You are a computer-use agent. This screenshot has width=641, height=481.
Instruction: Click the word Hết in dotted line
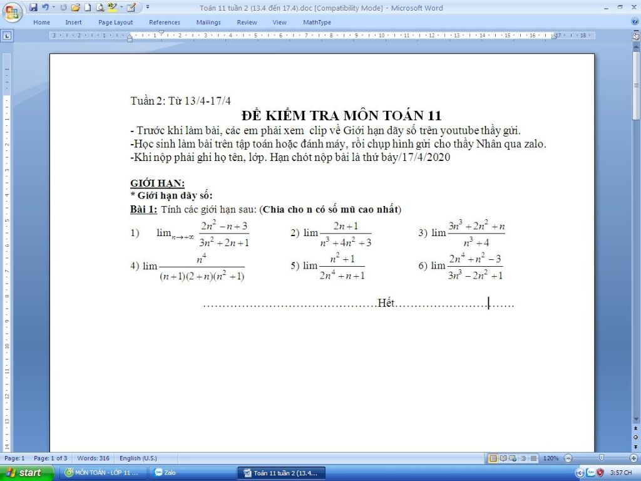386,303
